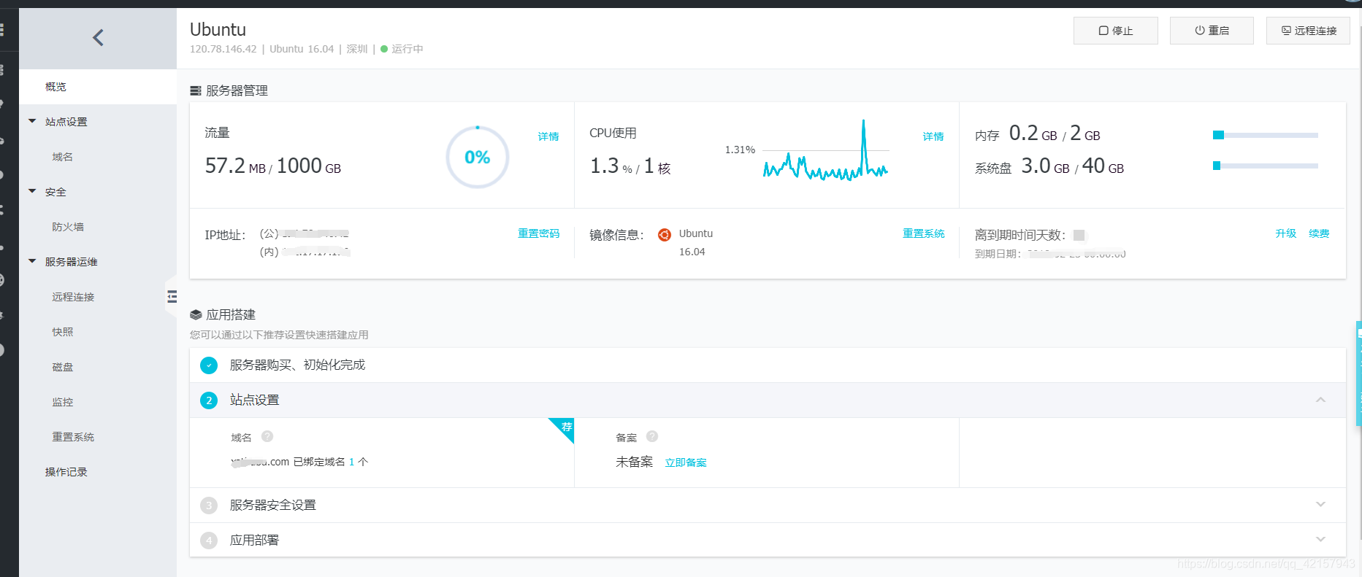Click the step 3 number badge
This screenshot has height=577, width=1362.
[x=209, y=506]
